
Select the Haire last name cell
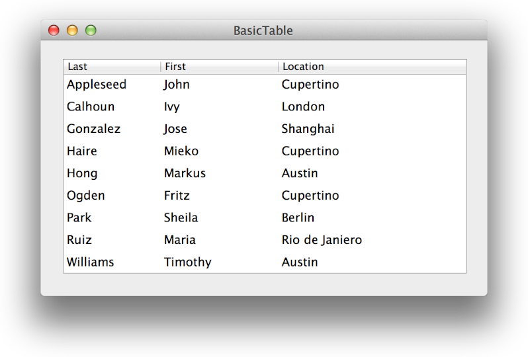tap(82, 151)
